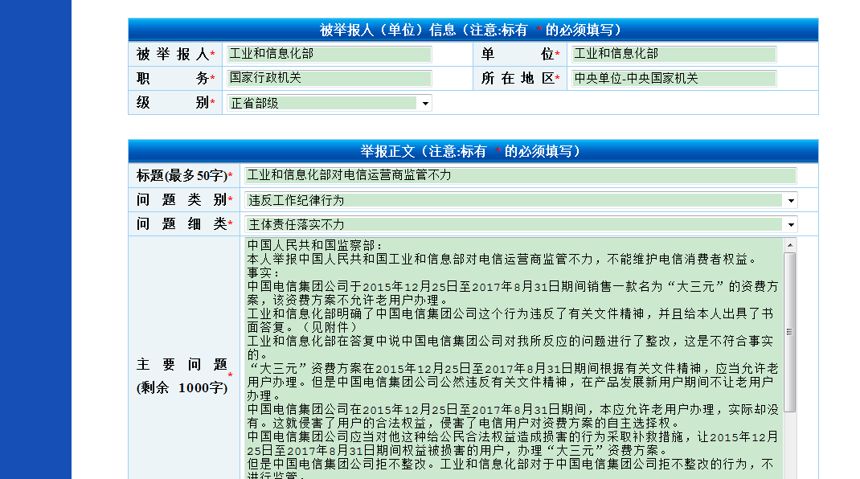
Task: Click the 单位 input field
Action: point(674,54)
